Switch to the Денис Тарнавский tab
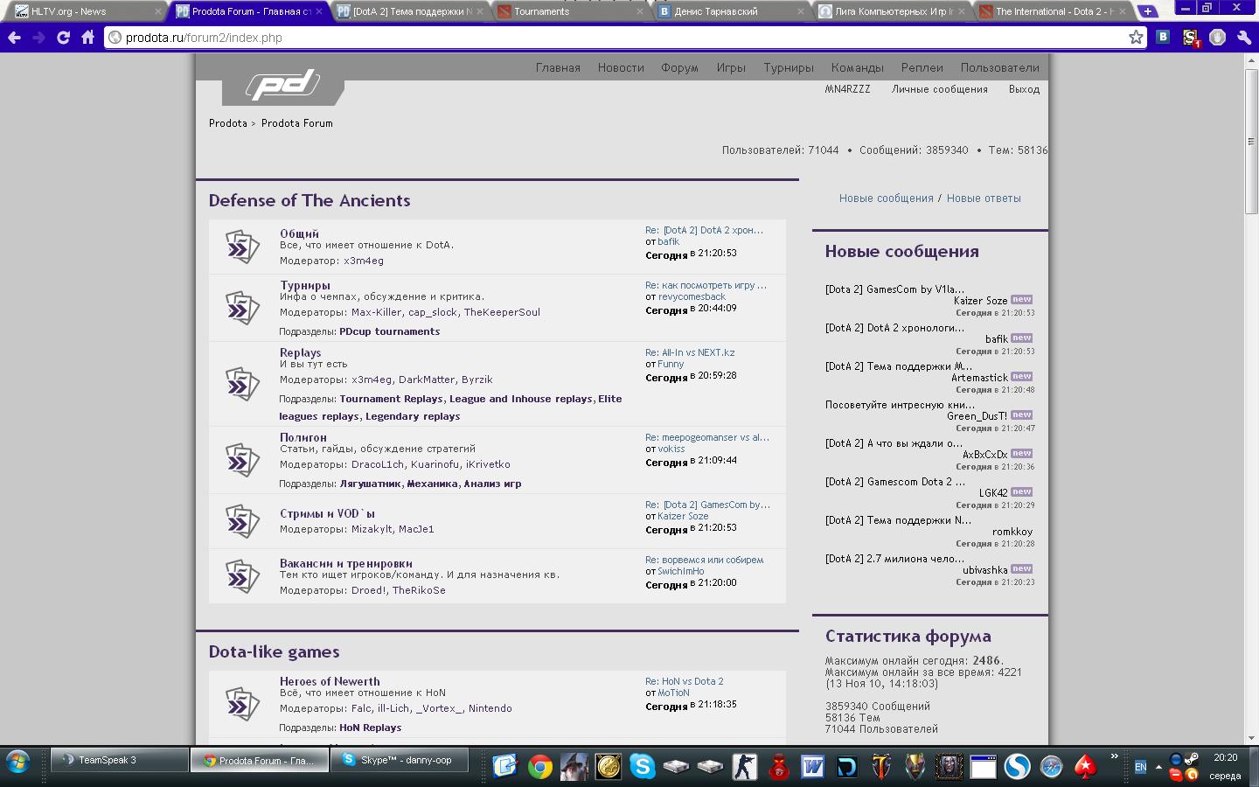 [x=730, y=11]
